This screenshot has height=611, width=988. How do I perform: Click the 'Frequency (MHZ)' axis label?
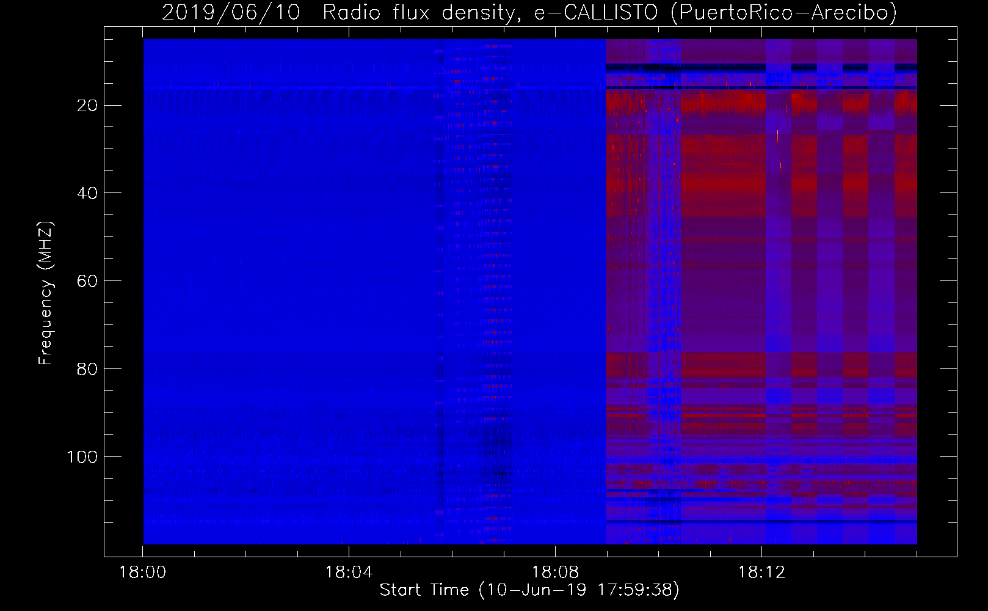[46, 293]
